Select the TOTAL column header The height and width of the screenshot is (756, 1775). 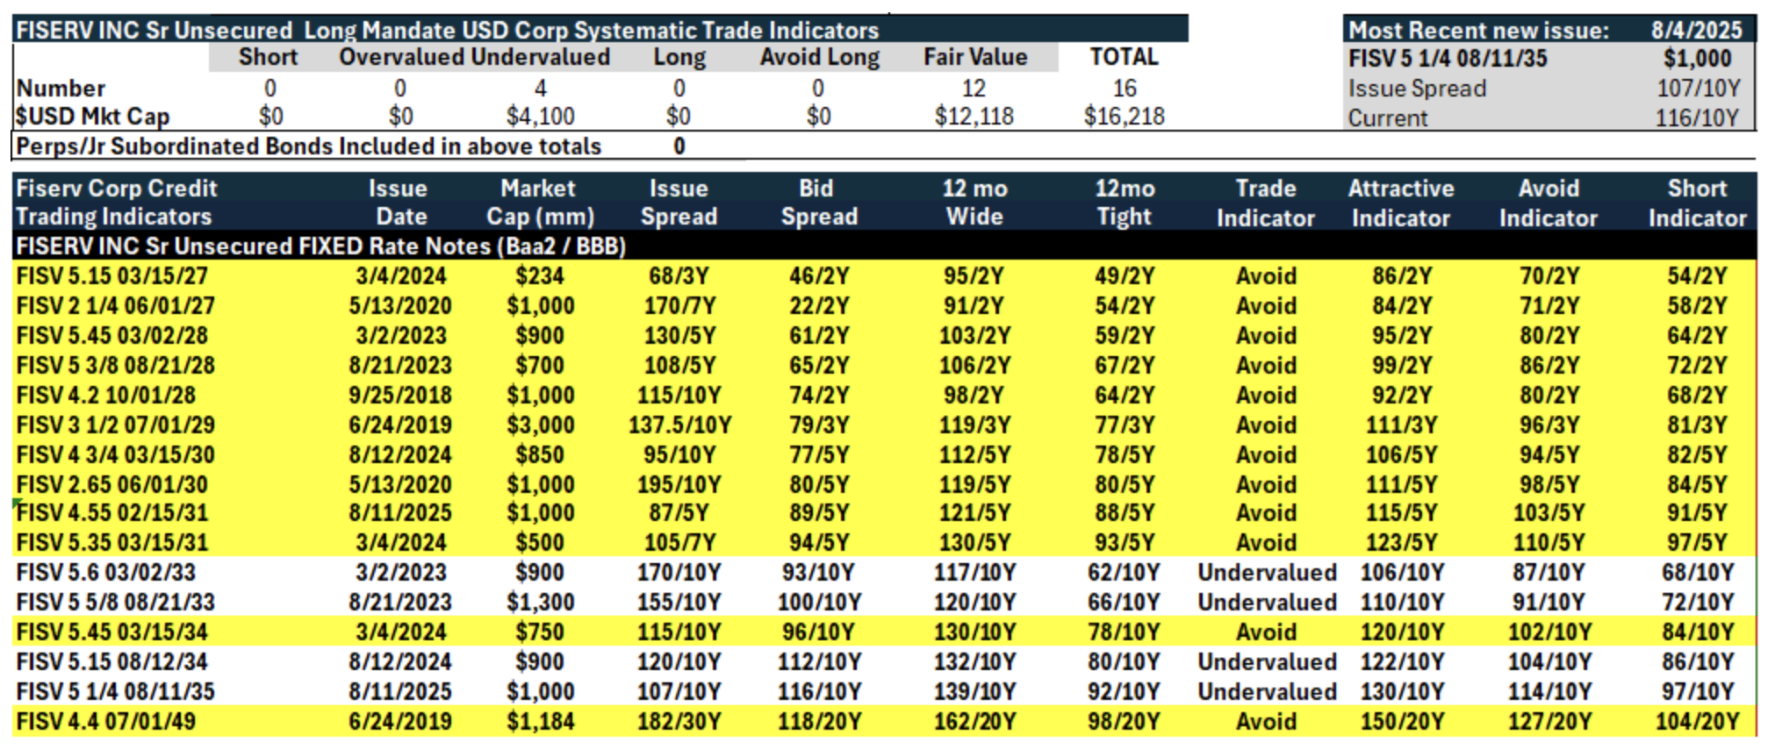tap(1124, 57)
